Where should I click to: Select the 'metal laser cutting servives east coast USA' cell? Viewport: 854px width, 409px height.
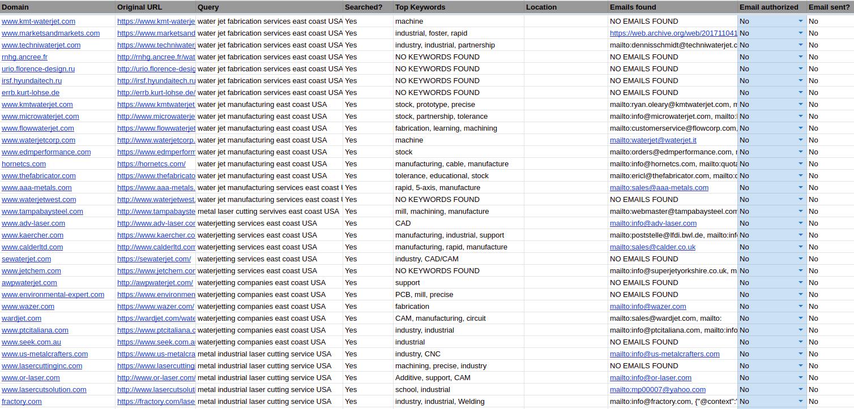270,211
